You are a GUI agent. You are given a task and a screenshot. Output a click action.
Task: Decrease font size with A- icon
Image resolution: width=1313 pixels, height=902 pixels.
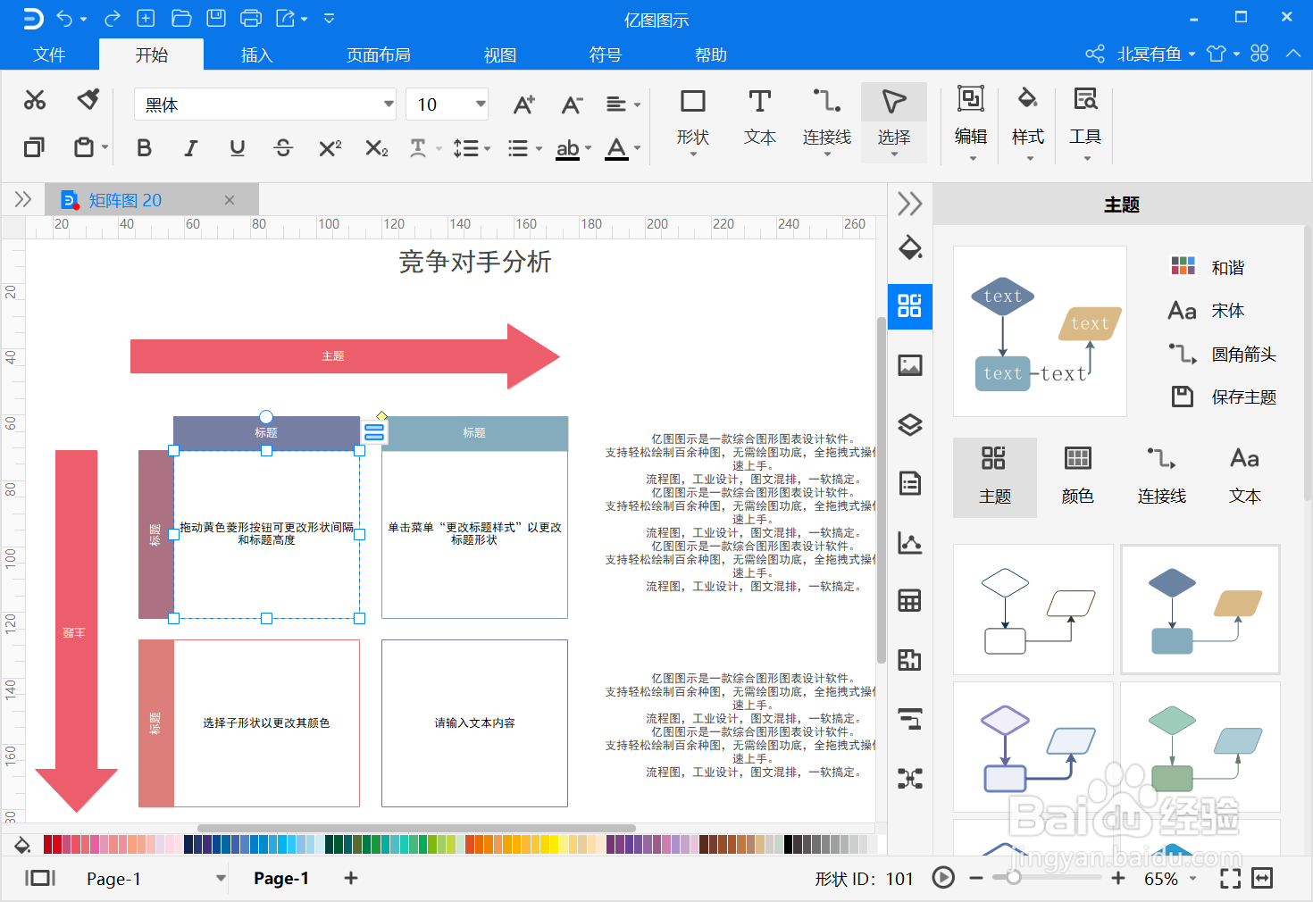tap(572, 104)
